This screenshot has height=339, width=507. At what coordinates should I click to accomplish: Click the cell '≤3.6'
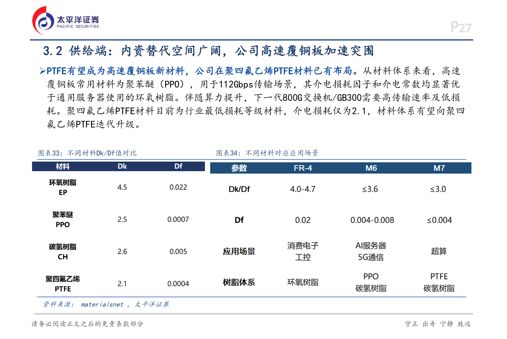click(x=370, y=189)
